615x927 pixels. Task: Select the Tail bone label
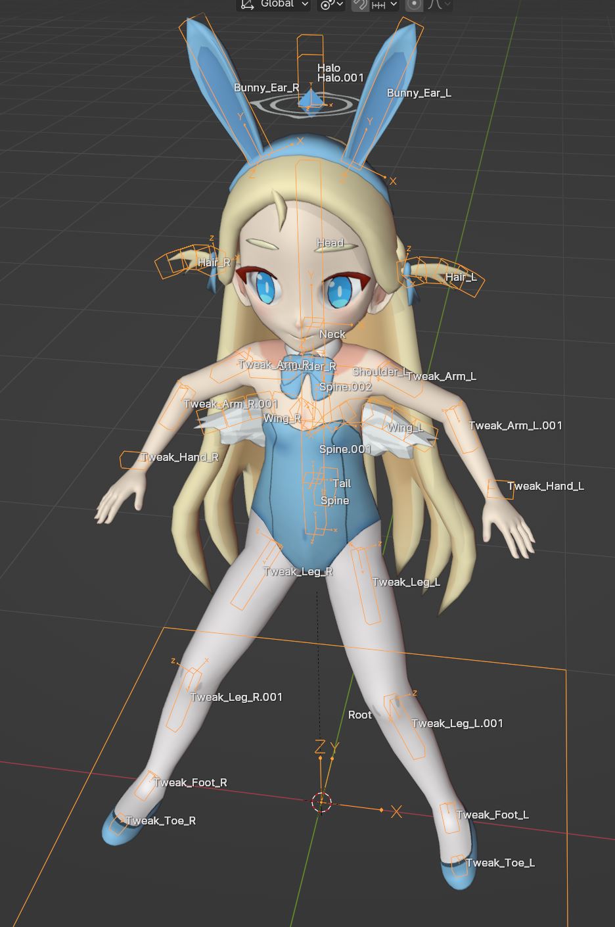click(x=342, y=483)
